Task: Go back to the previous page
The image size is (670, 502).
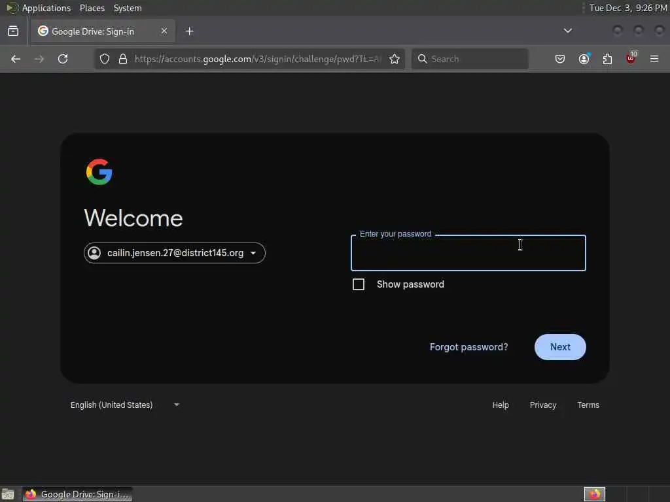Action: click(x=16, y=59)
